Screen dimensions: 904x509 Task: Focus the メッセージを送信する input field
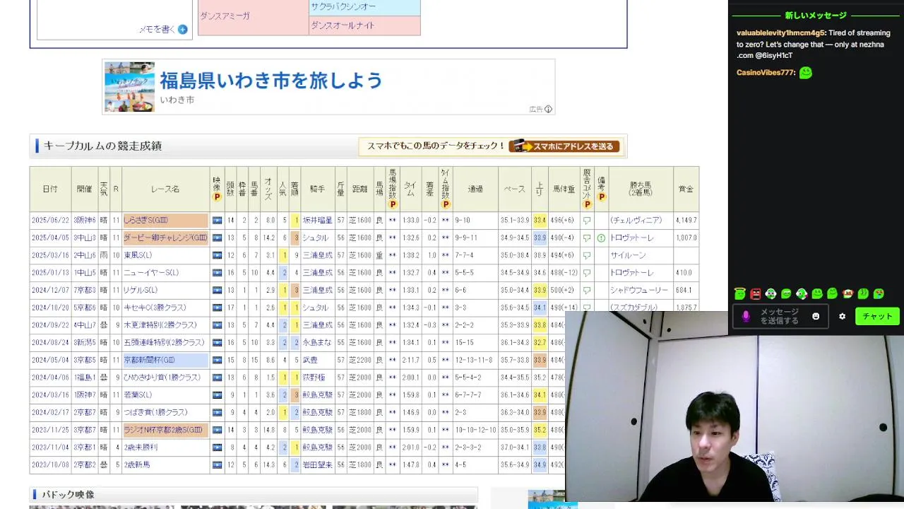coord(779,316)
